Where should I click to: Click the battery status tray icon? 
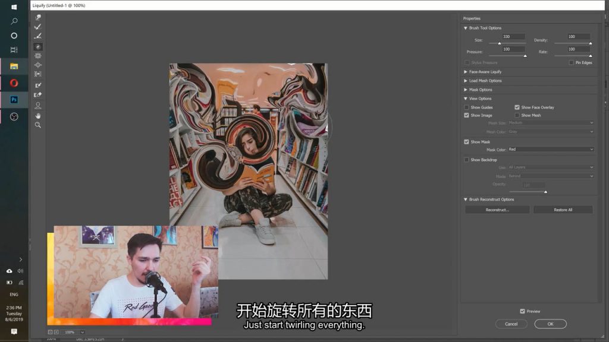[x=9, y=283]
